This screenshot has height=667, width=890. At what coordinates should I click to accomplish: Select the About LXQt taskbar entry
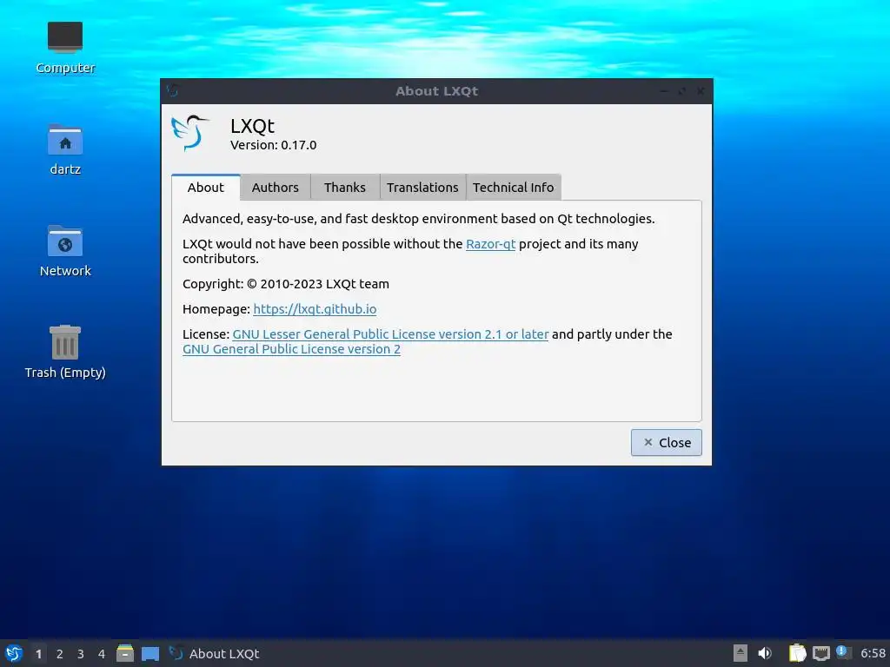pos(215,653)
